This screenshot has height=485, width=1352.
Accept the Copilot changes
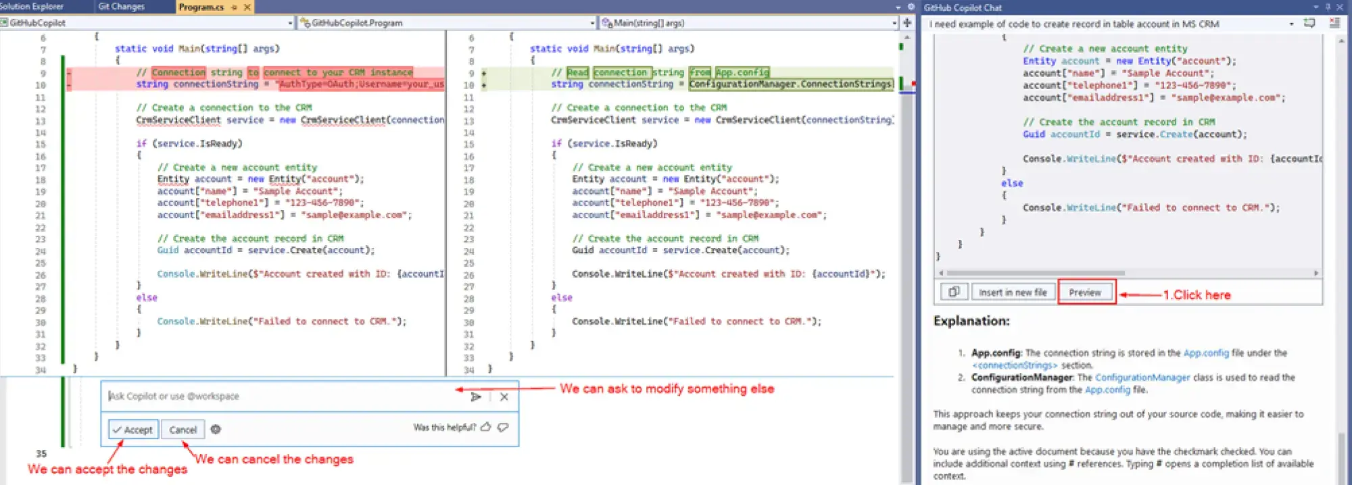pos(132,430)
